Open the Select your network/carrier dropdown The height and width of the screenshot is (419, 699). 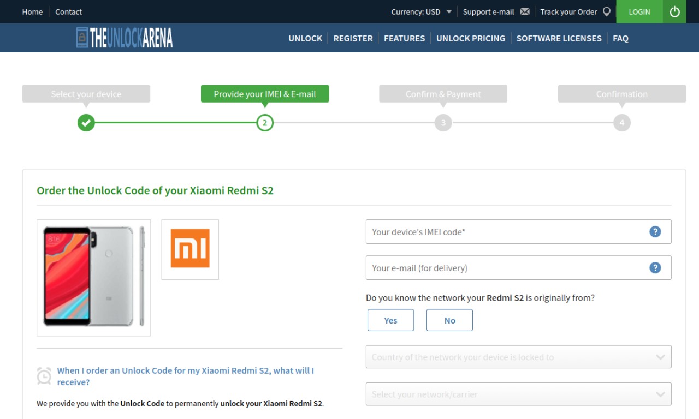pyautogui.click(x=518, y=394)
